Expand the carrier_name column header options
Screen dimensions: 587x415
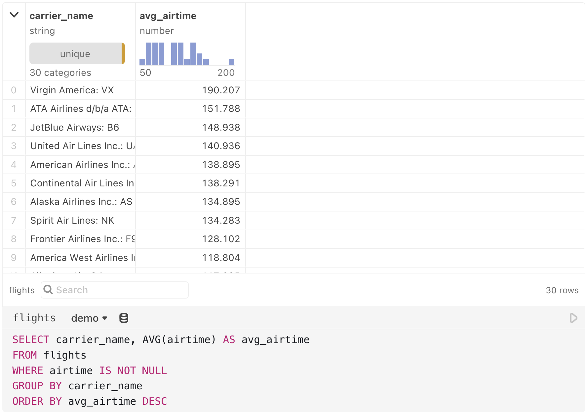[61, 16]
